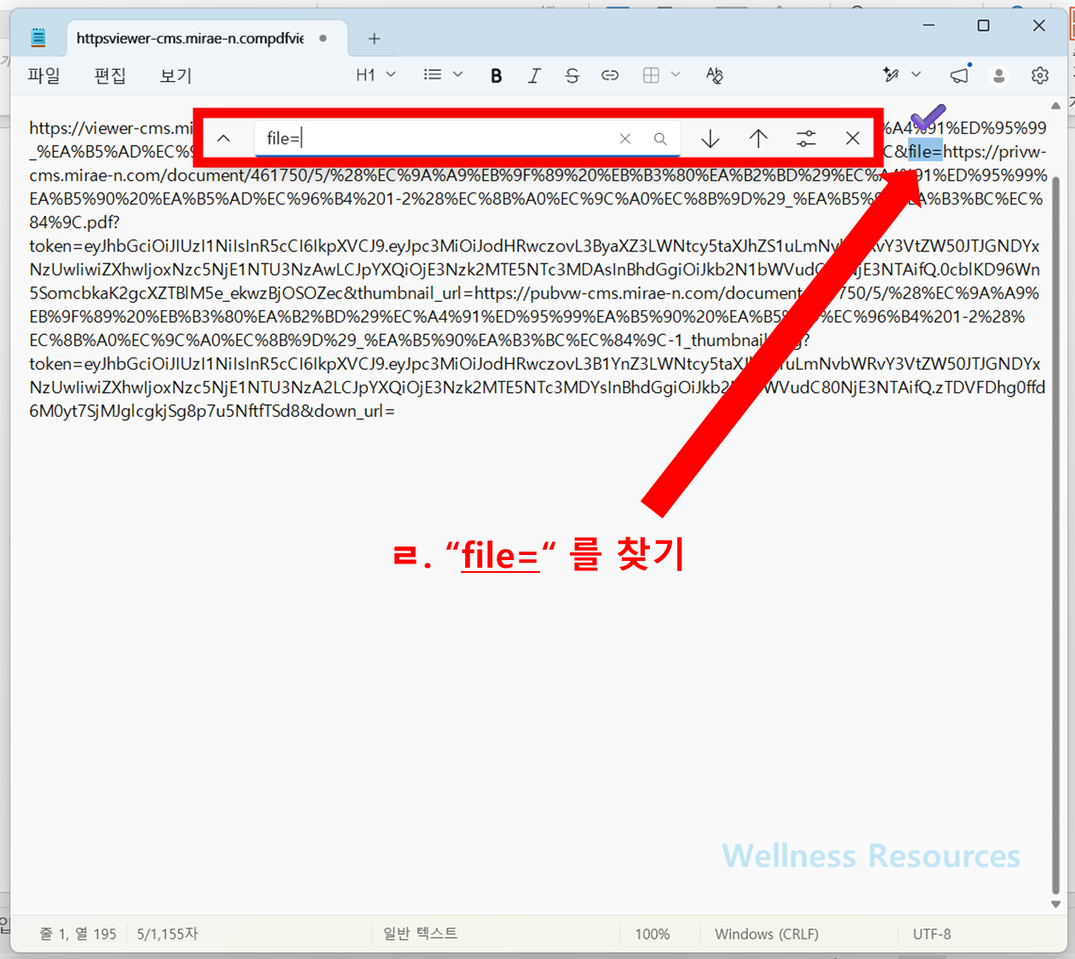Click the 줄 1, 열 195 status entry

pyautogui.click(x=78, y=934)
